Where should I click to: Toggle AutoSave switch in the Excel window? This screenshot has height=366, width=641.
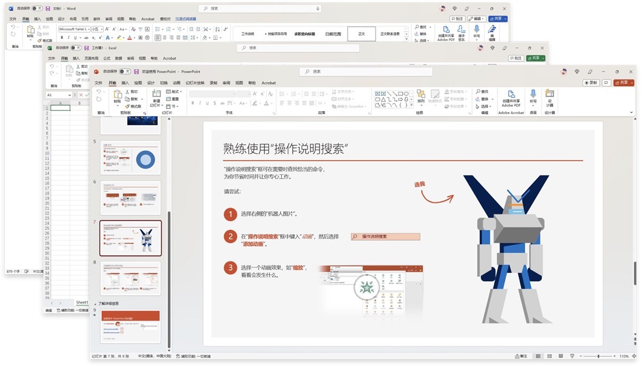[76, 48]
